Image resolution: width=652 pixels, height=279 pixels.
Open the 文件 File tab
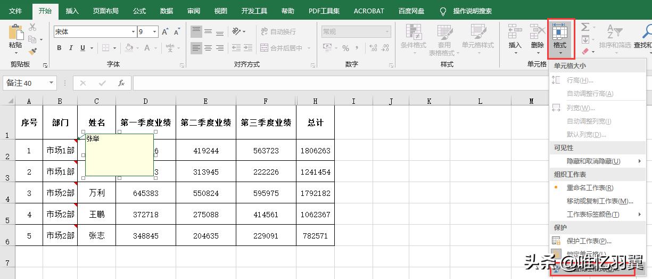pos(16,11)
